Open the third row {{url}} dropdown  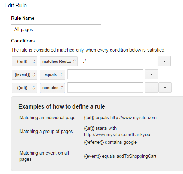(24, 88)
